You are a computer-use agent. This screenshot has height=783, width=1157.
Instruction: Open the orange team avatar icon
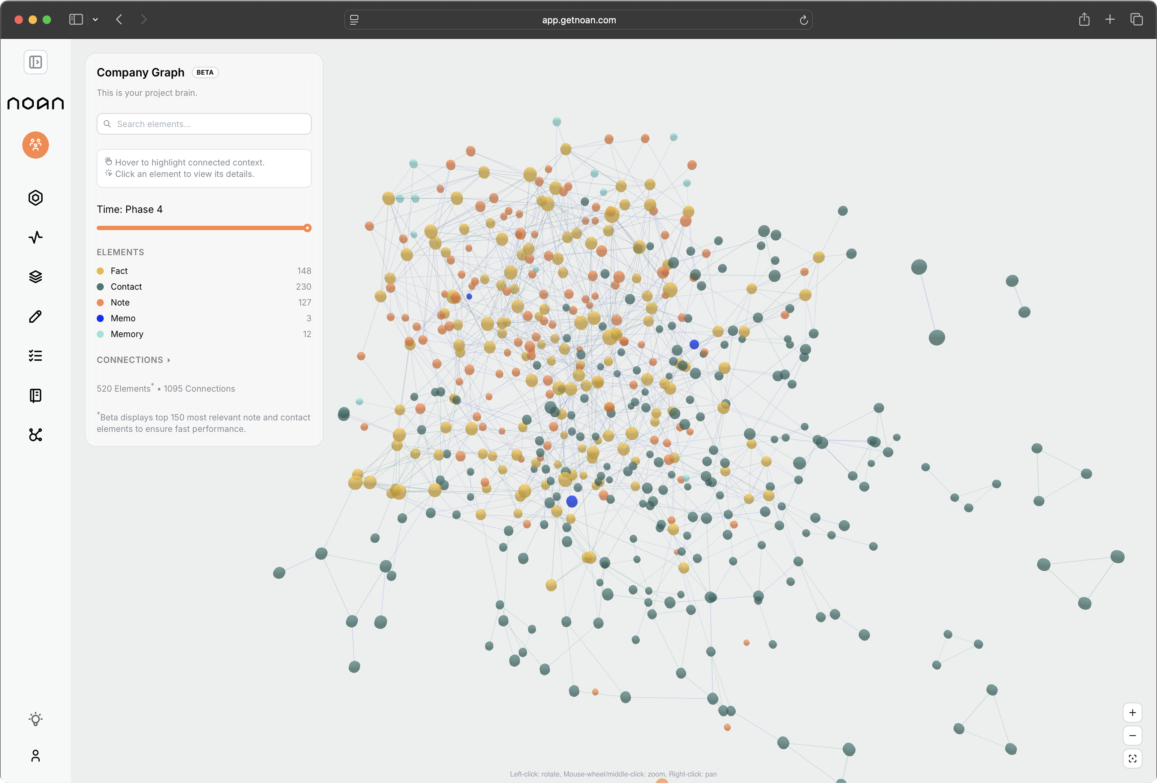[35, 145]
